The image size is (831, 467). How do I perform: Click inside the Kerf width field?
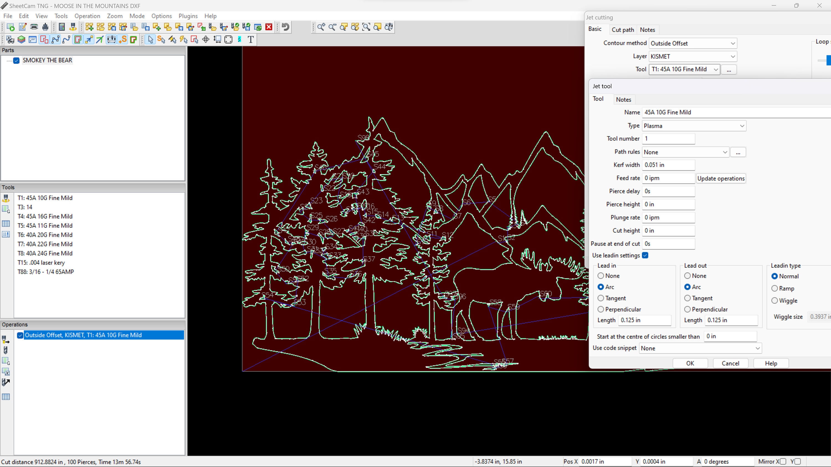[x=668, y=165]
